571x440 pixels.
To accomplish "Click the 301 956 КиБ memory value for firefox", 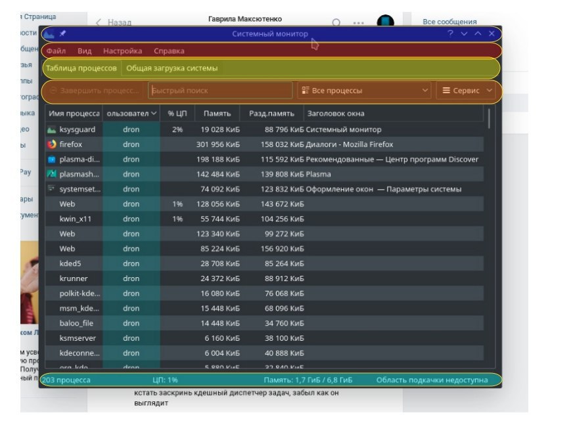I will click(218, 144).
